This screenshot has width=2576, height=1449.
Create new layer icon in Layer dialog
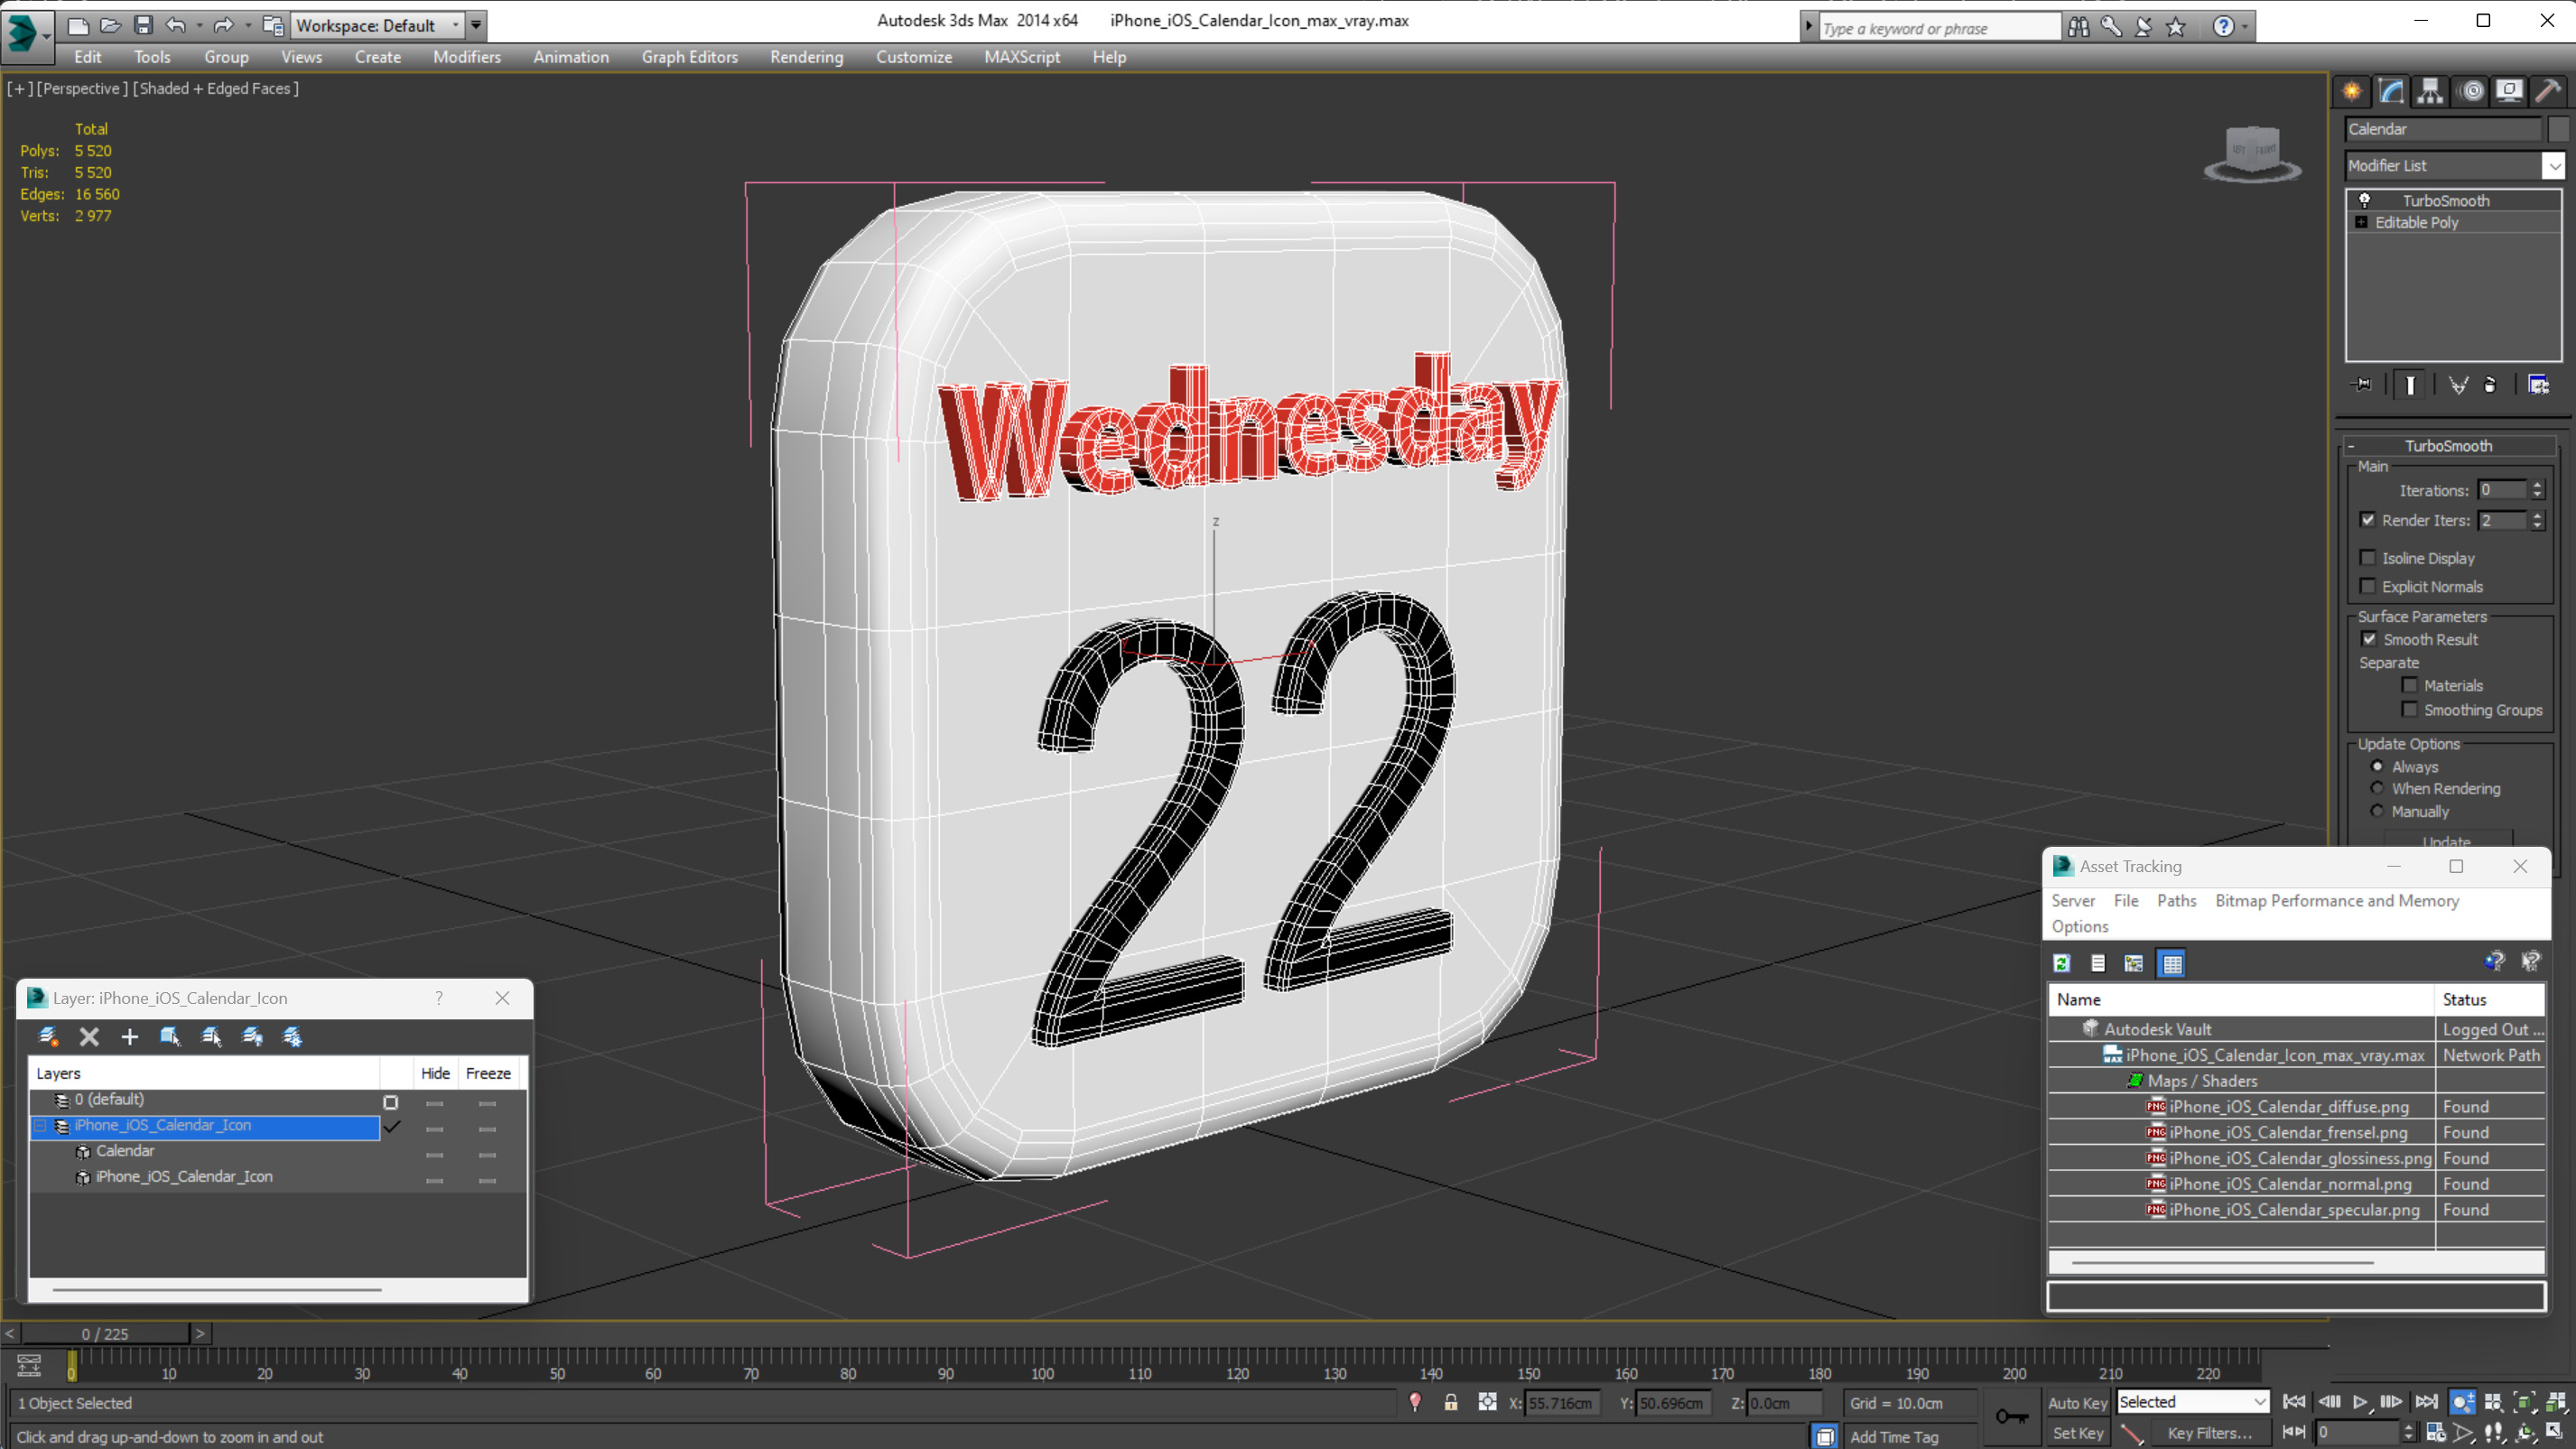click(48, 1036)
